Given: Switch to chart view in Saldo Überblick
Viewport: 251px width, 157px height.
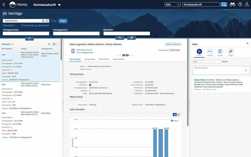Looking at the screenshot, I should (x=174, y=115).
